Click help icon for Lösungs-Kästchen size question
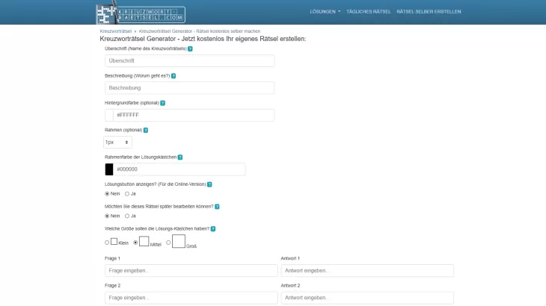 tap(213, 229)
